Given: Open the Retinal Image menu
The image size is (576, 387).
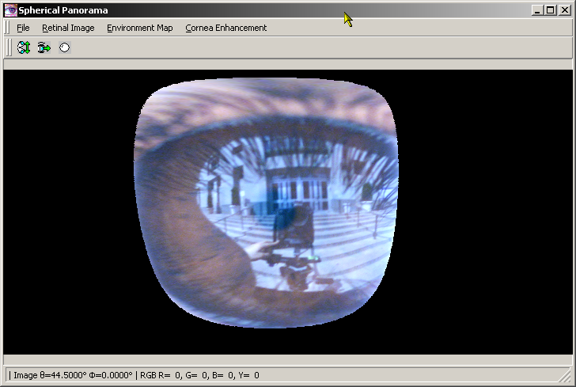Looking at the screenshot, I should (x=68, y=28).
